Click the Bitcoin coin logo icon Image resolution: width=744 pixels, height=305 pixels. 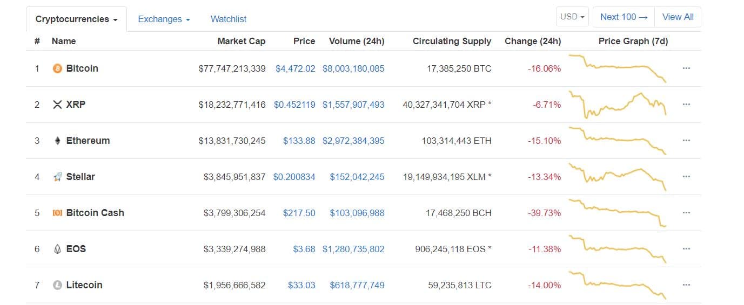pyautogui.click(x=57, y=68)
